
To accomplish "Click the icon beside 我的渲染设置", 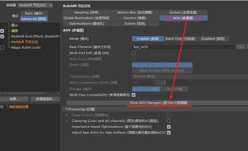I will pos(2,107).
